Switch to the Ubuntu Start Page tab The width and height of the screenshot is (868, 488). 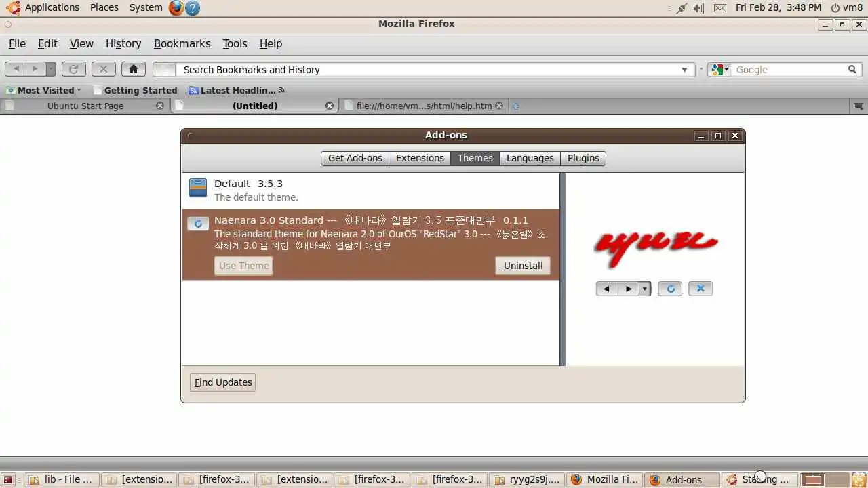85,106
